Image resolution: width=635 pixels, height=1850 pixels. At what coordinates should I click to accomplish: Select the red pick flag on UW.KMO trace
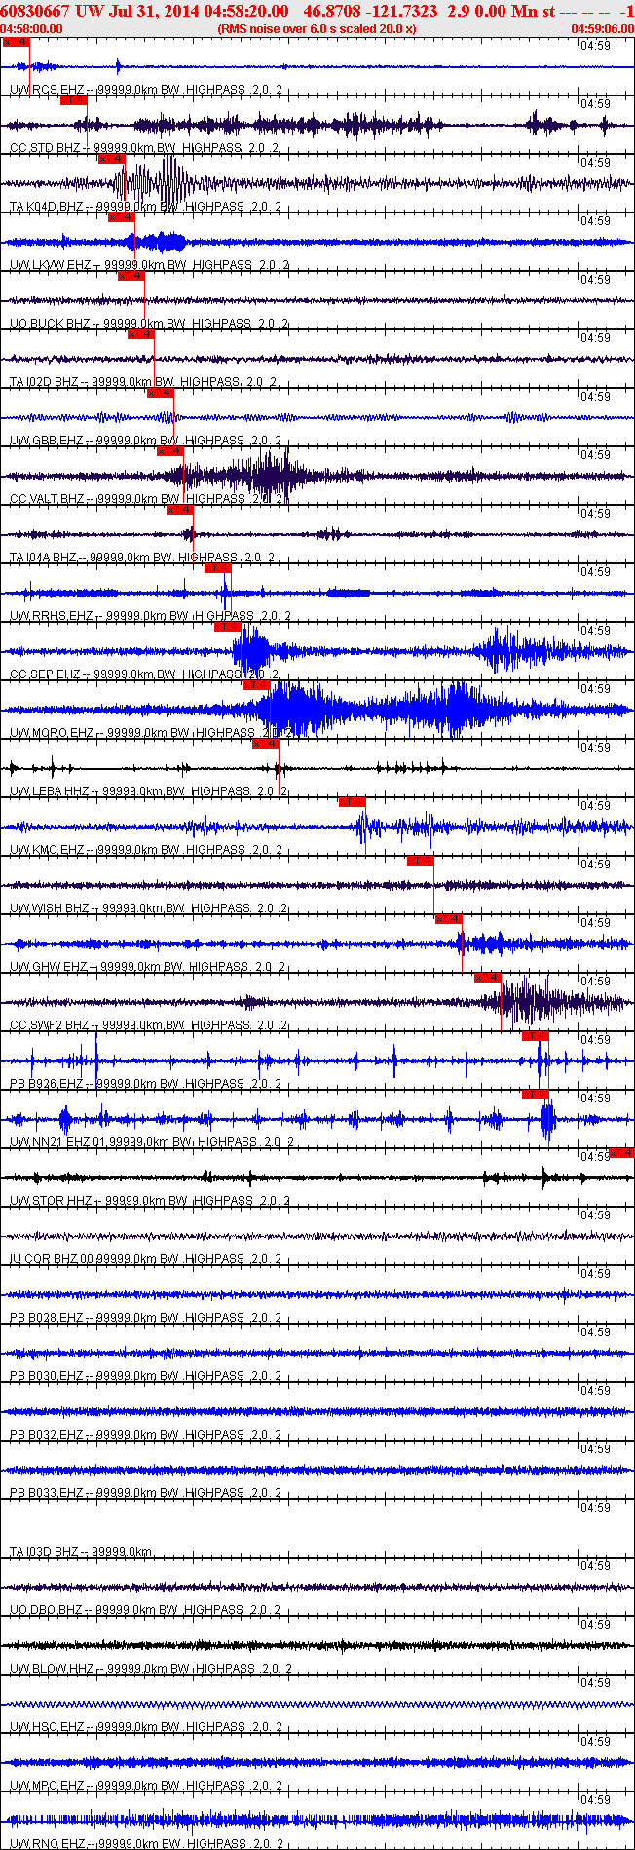point(353,802)
